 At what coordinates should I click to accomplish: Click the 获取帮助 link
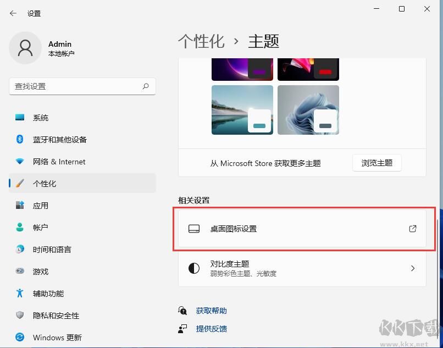pos(211,311)
